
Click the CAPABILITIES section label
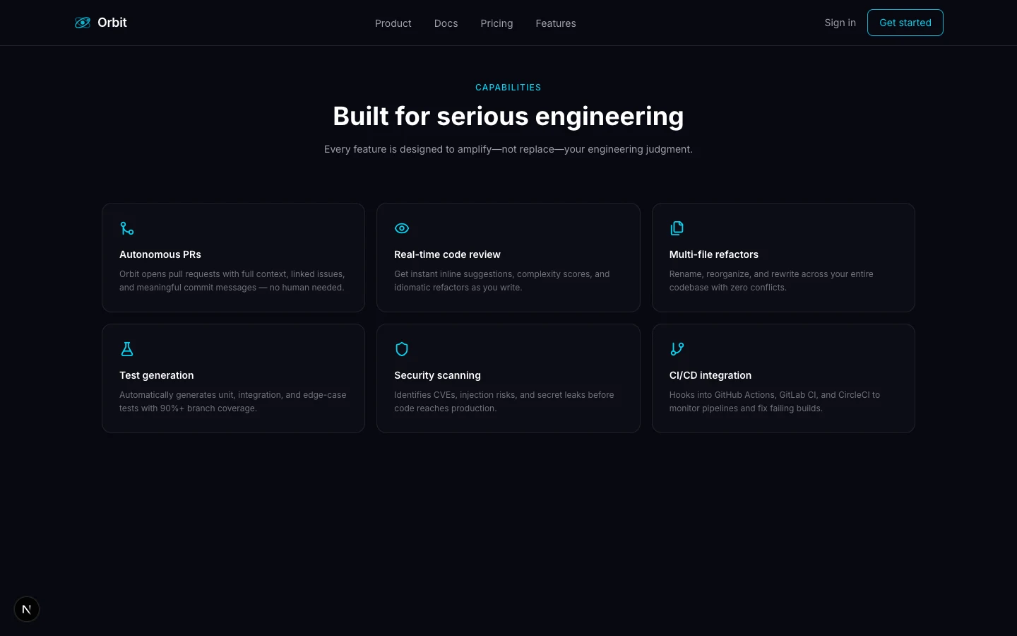pos(509,88)
